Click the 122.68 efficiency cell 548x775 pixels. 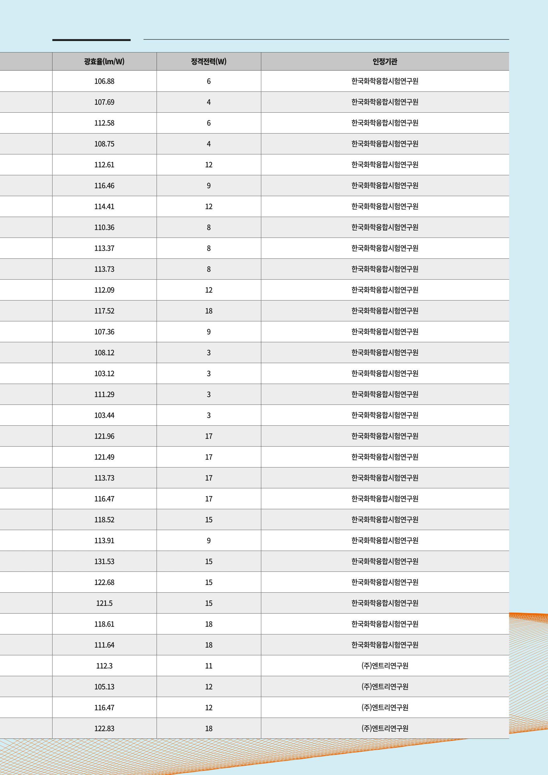click(104, 582)
